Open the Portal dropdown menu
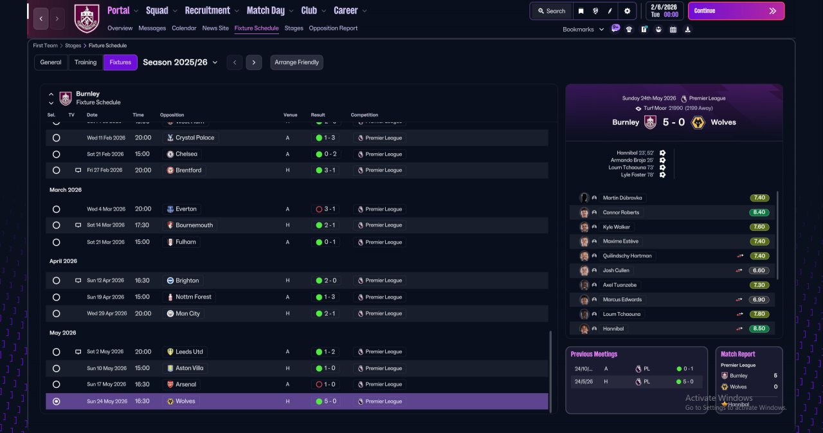The image size is (823, 433). pyautogui.click(x=123, y=10)
